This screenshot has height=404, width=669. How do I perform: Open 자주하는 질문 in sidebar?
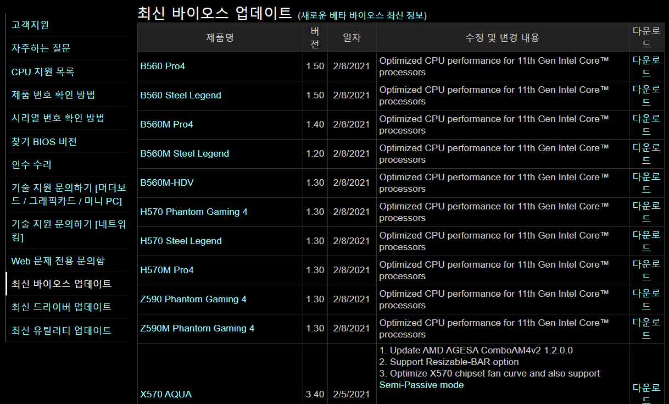point(41,48)
